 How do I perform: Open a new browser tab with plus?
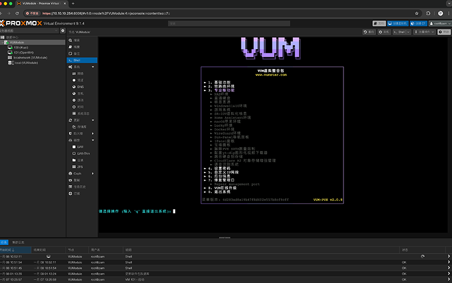click(x=73, y=3)
